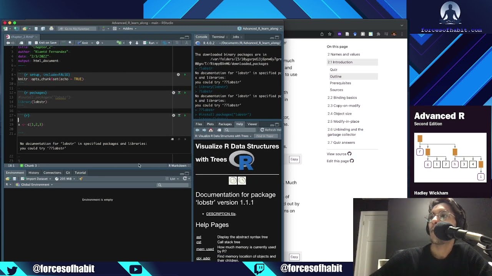Go to previous chunk with up arrow
The width and height of the screenshot is (492, 276).
pyautogui.click(x=130, y=43)
